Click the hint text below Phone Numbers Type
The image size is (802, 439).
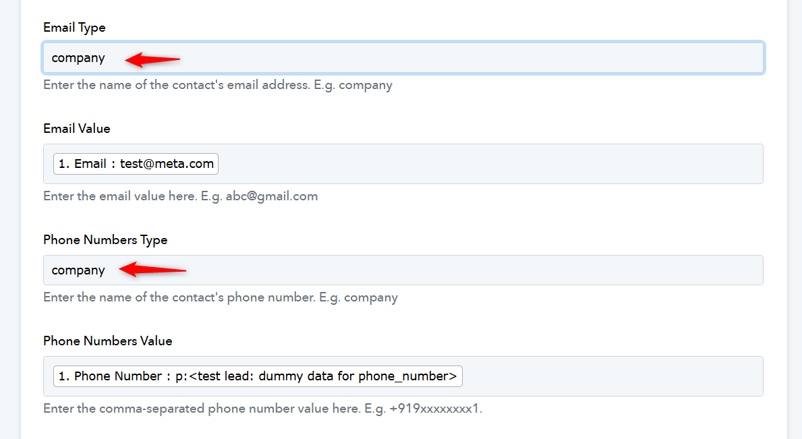[221, 297]
